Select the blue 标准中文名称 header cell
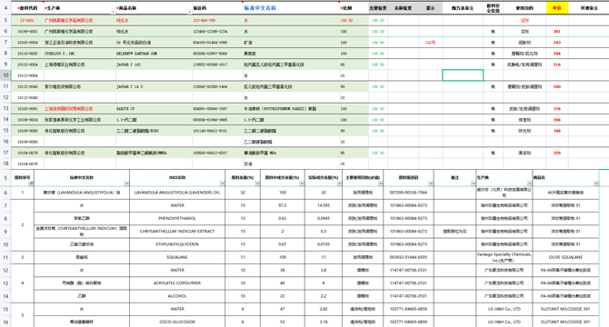Screen dimensions: 609x327 [x=291, y=8]
